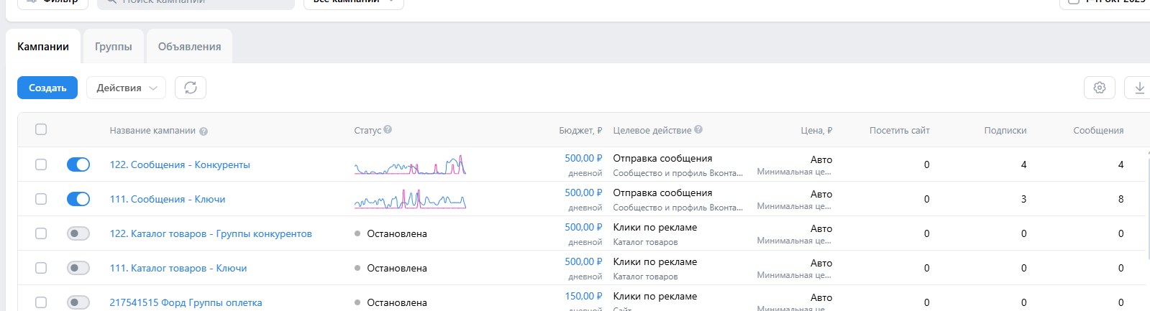Viewport: 1150px width, 311px height.
Task: Click the refresh campaigns icon
Action: [191, 88]
